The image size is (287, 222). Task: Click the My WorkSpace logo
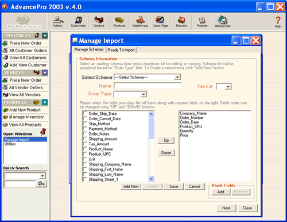click(x=24, y=22)
